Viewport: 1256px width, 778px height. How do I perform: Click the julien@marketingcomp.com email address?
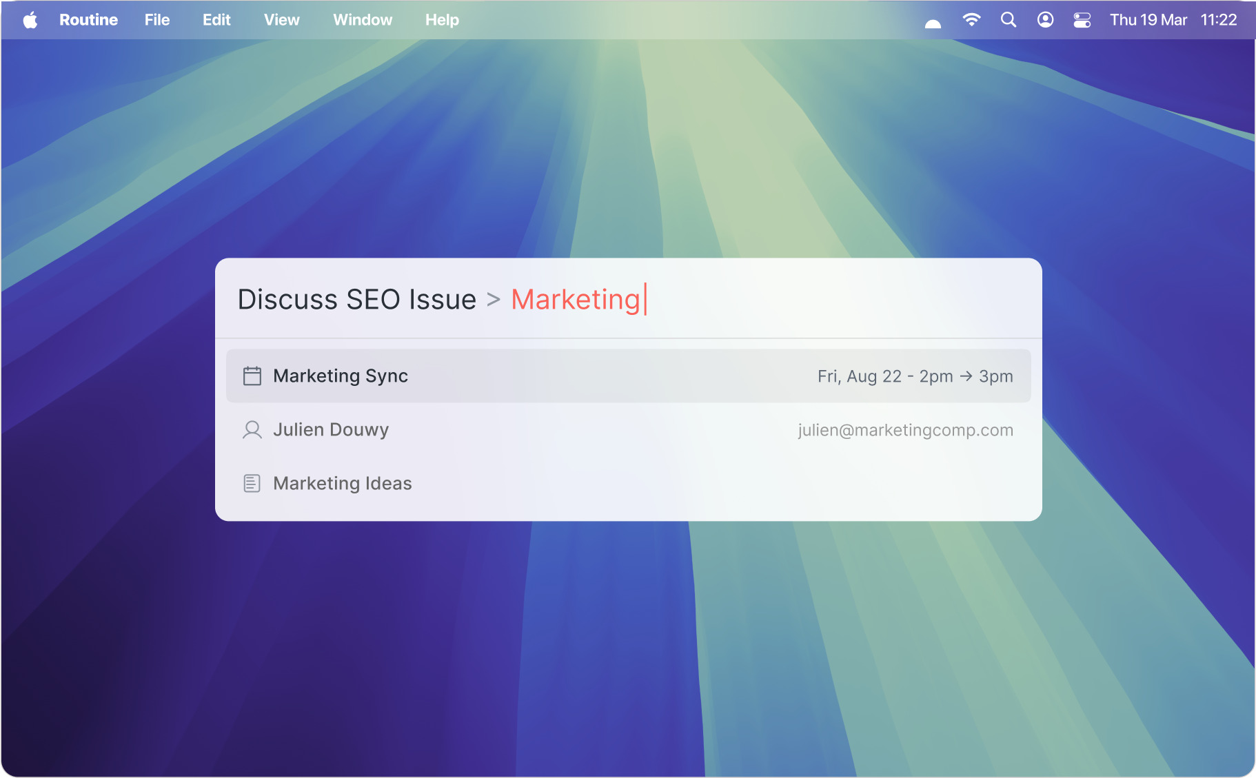coord(906,430)
